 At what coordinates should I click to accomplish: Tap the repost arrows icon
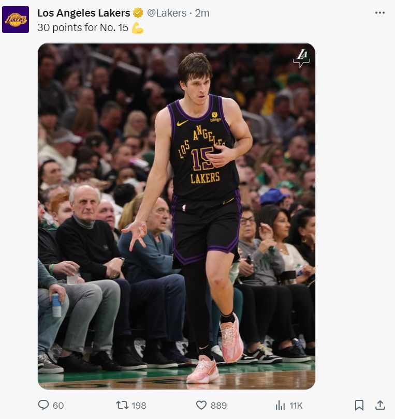point(122,405)
